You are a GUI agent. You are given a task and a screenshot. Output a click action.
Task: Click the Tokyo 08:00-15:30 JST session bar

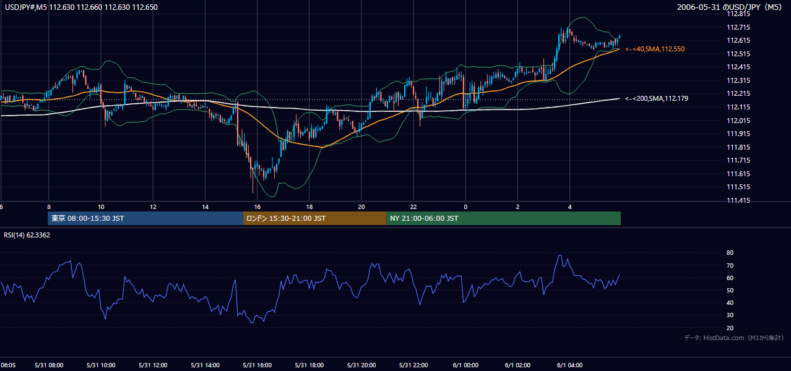[145, 218]
